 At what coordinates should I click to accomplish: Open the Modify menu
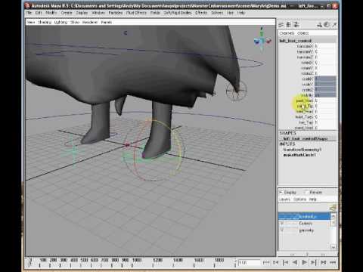coord(51,13)
